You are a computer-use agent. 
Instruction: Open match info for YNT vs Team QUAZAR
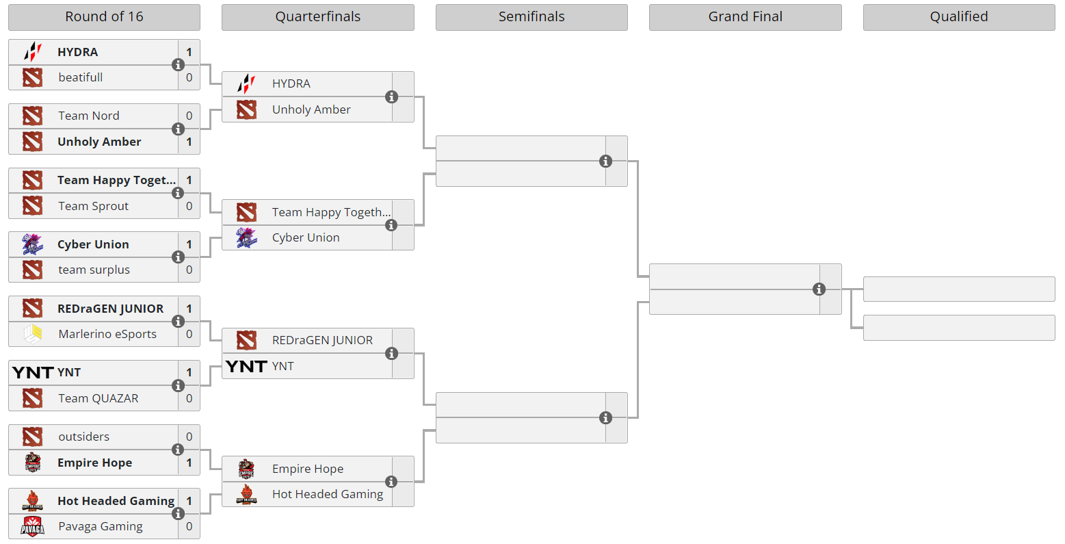pyautogui.click(x=178, y=386)
